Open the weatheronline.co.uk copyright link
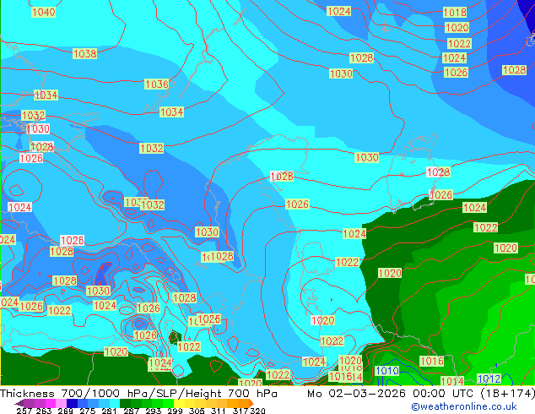The image size is (535, 414). pyautogui.click(x=464, y=406)
